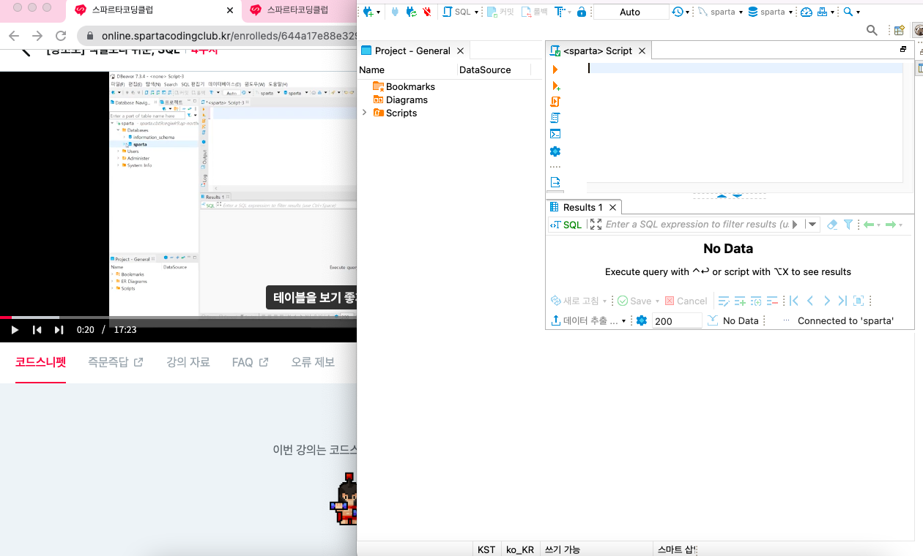Open the SQL editor button in toolbar
The image size is (923, 556).
coord(456,12)
